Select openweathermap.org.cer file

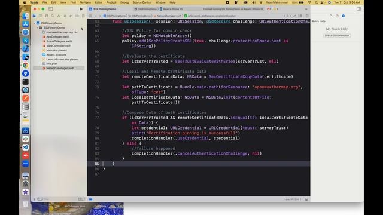(62, 32)
